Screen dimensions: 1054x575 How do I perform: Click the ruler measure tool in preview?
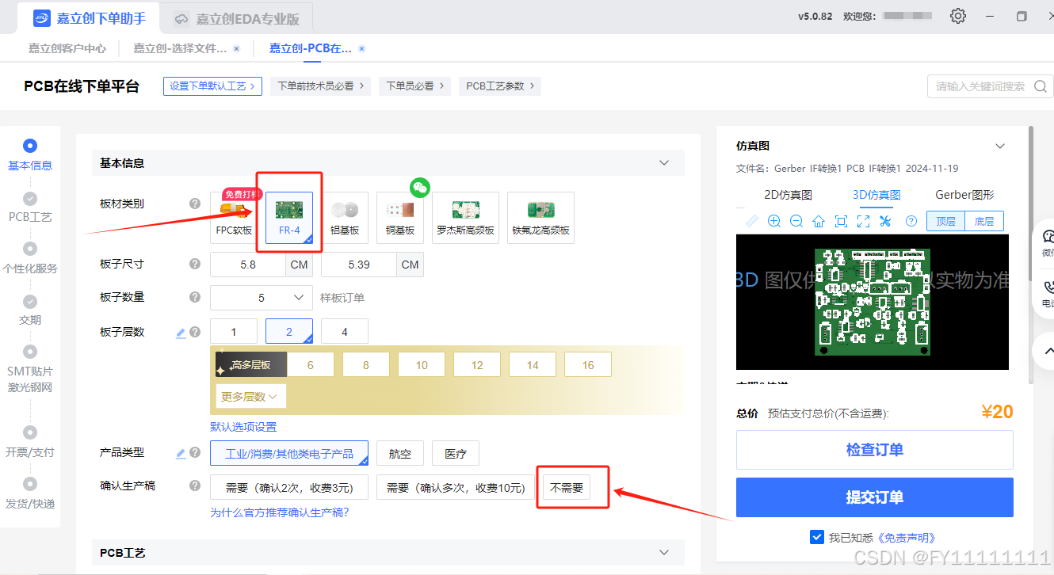pos(752,221)
